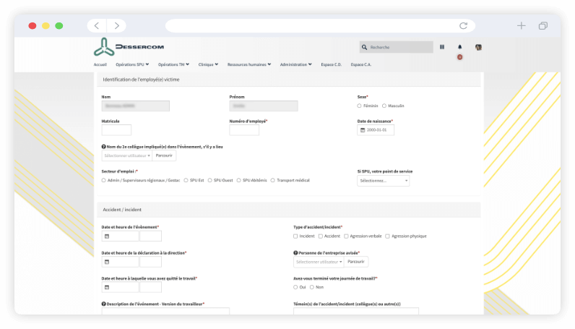Go to Accueil in navigation
Viewport: 575px width, 329px height.
tap(100, 64)
